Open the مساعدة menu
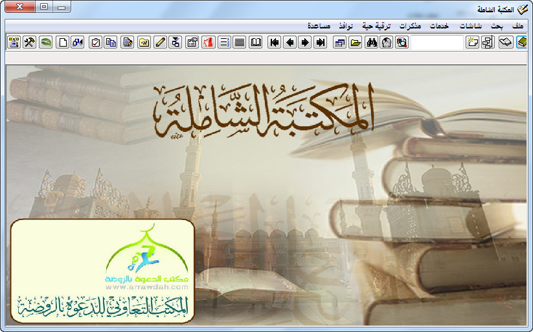The height and width of the screenshot is (332, 533). [x=319, y=26]
